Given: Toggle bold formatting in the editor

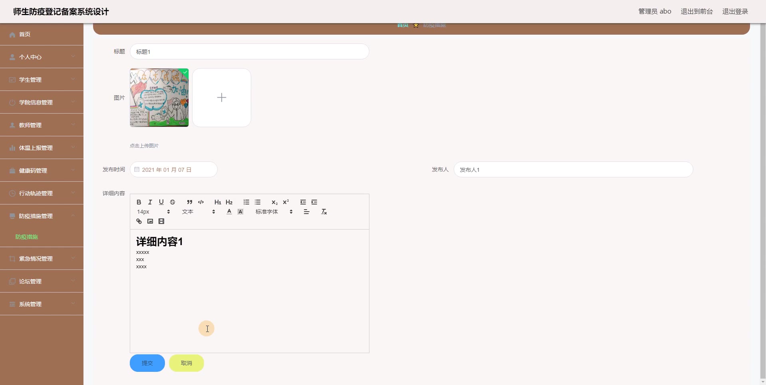Looking at the screenshot, I should pos(139,202).
